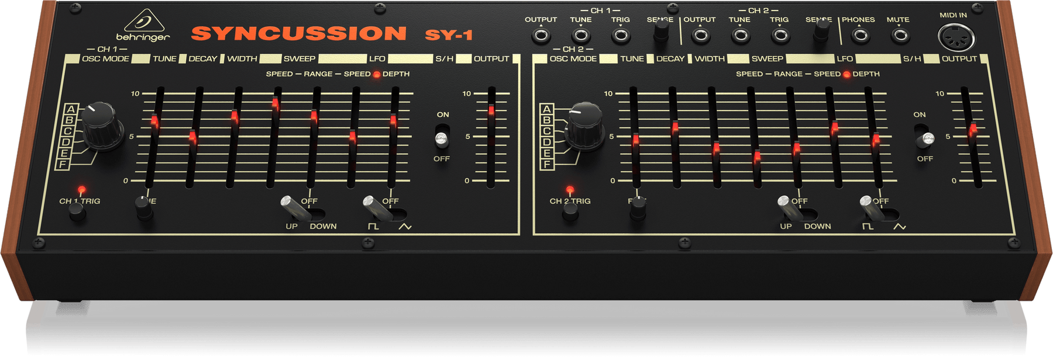
Task: Click the CH 2 LFO rate LED
Action: [x=846, y=74]
